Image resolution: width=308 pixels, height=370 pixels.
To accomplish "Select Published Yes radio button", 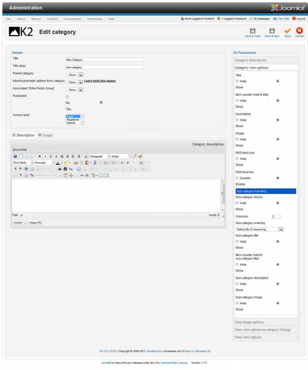I will coord(101,102).
